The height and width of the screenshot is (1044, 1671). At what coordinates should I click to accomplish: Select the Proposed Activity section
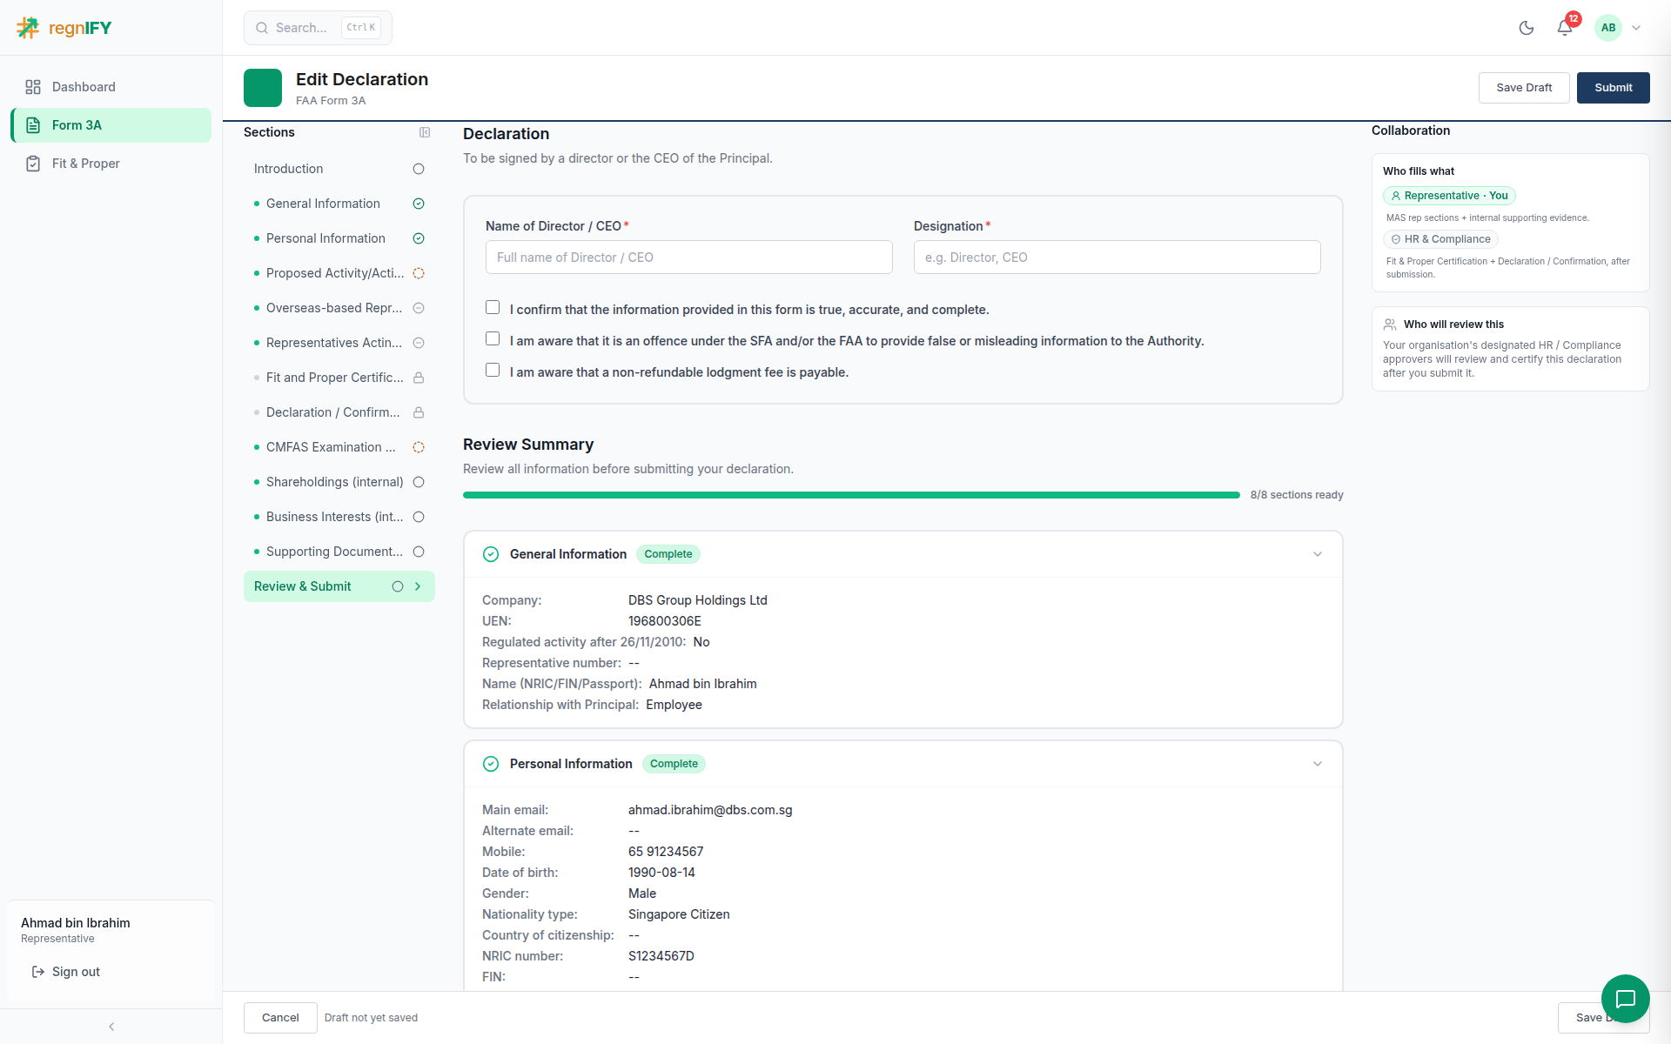click(x=339, y=273)
